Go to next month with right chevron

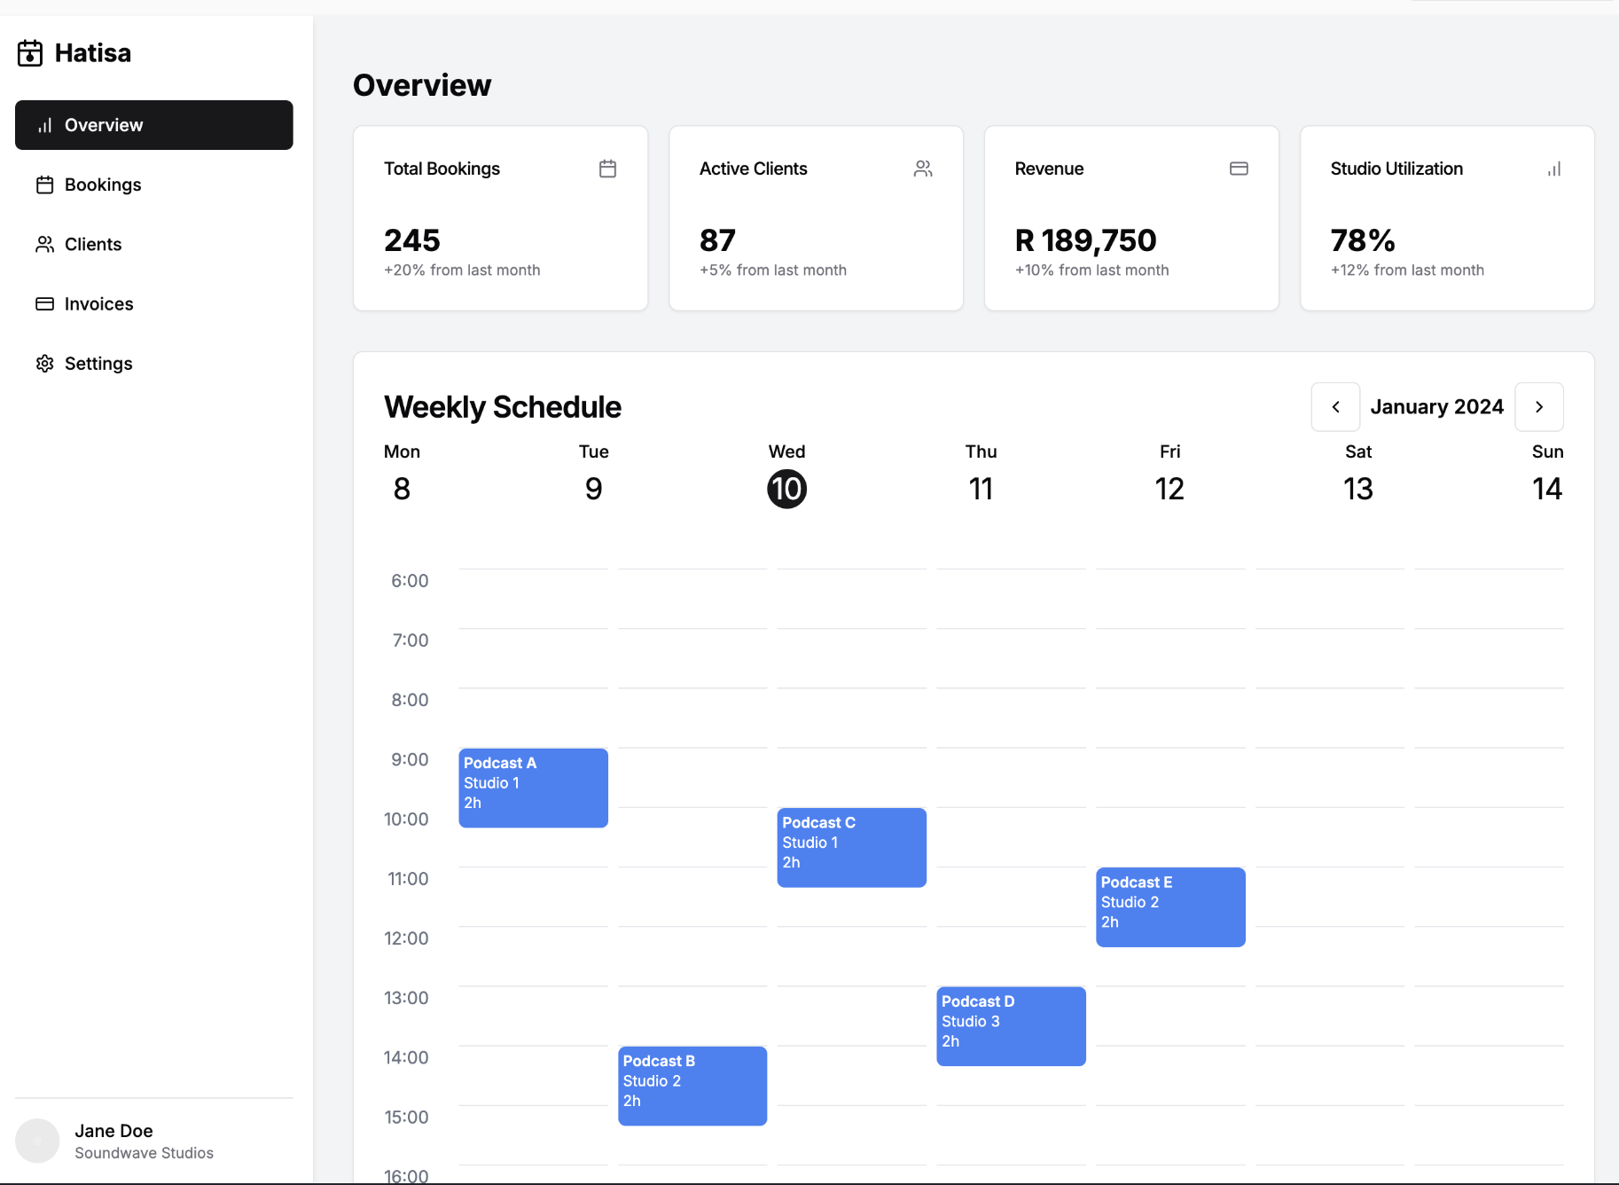point(1539,407)
